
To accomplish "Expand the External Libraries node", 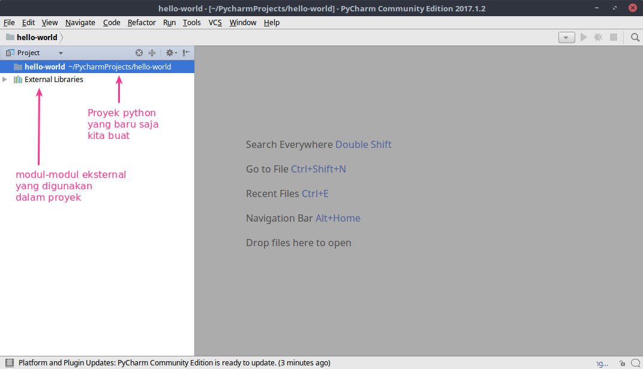I will [5, 79].
